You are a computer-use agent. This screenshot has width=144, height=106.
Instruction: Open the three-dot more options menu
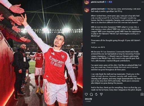click(x=143, y=2)
